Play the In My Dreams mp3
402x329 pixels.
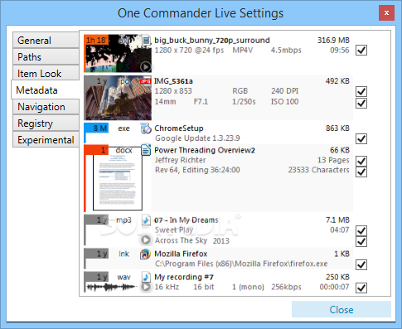tap(146, 240)
